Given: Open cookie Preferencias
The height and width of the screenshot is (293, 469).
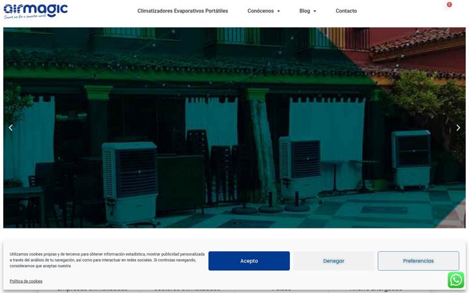Looking at the screenshot, I should point(418,260).
